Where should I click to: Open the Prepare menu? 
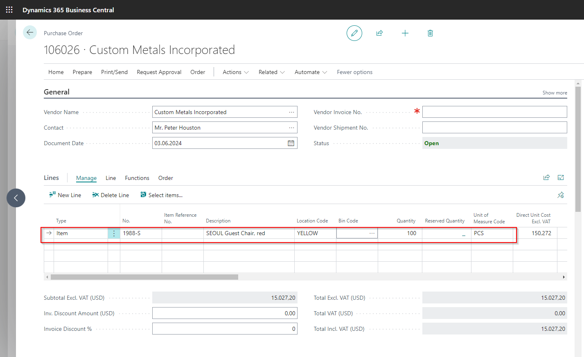[x=82, y=72]
